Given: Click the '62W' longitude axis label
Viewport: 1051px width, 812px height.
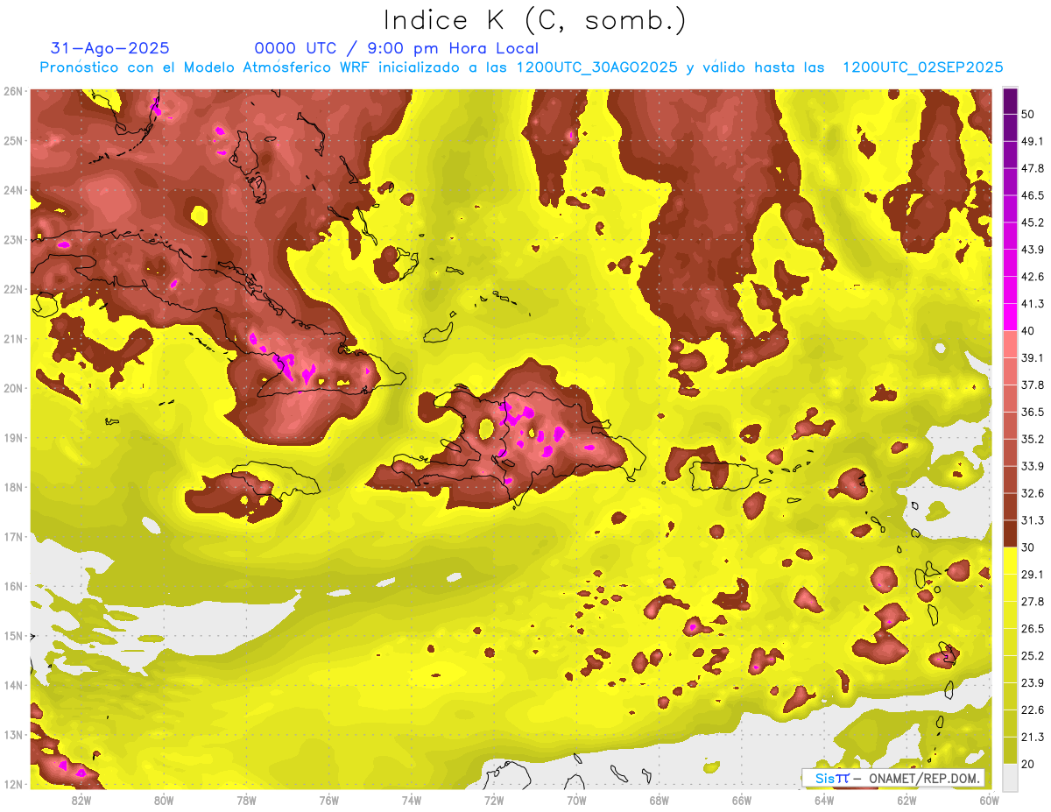Looking at the screenshot, I should point(906,800).
